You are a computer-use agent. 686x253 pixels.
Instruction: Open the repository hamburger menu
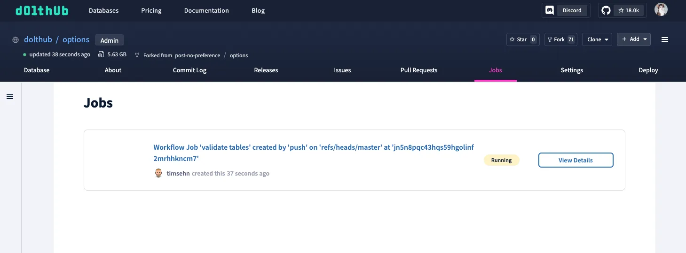tap(664, 39)
